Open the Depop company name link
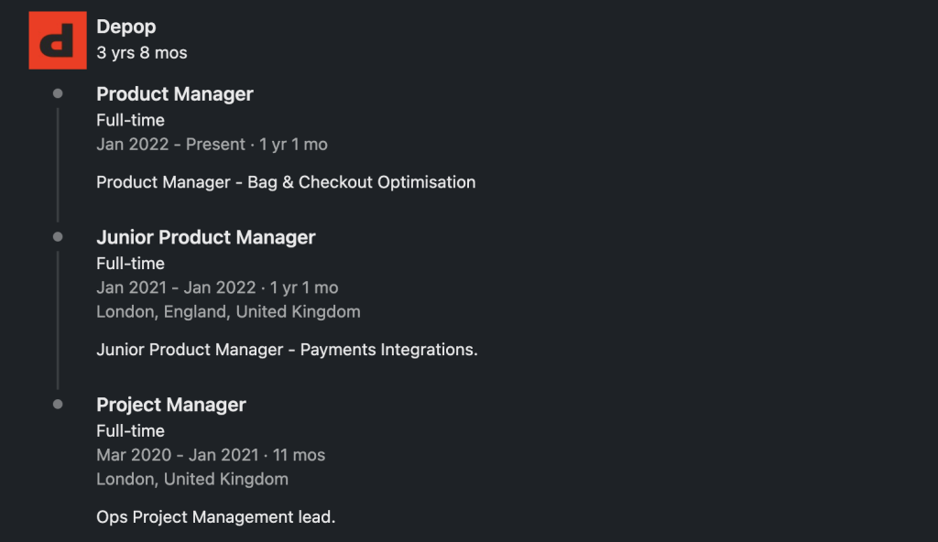The height and width of the screenshot is (542, 938). 126,27
